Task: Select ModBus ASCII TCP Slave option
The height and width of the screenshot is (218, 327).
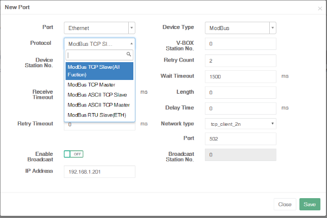Action: [x=100, y=95]
